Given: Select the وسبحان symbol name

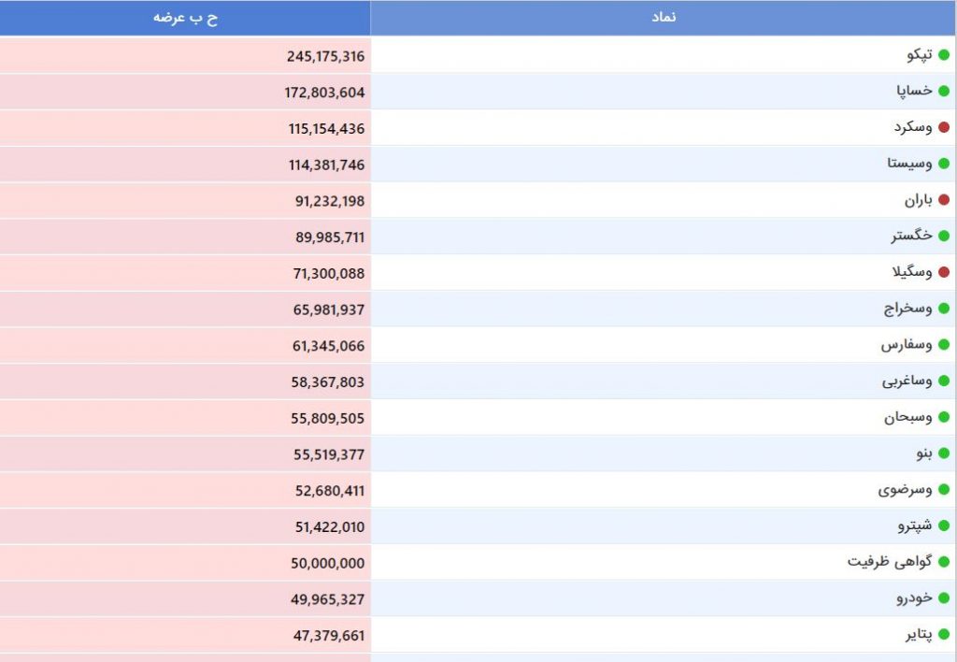Looking at the screenshot, I should (908, 418).
